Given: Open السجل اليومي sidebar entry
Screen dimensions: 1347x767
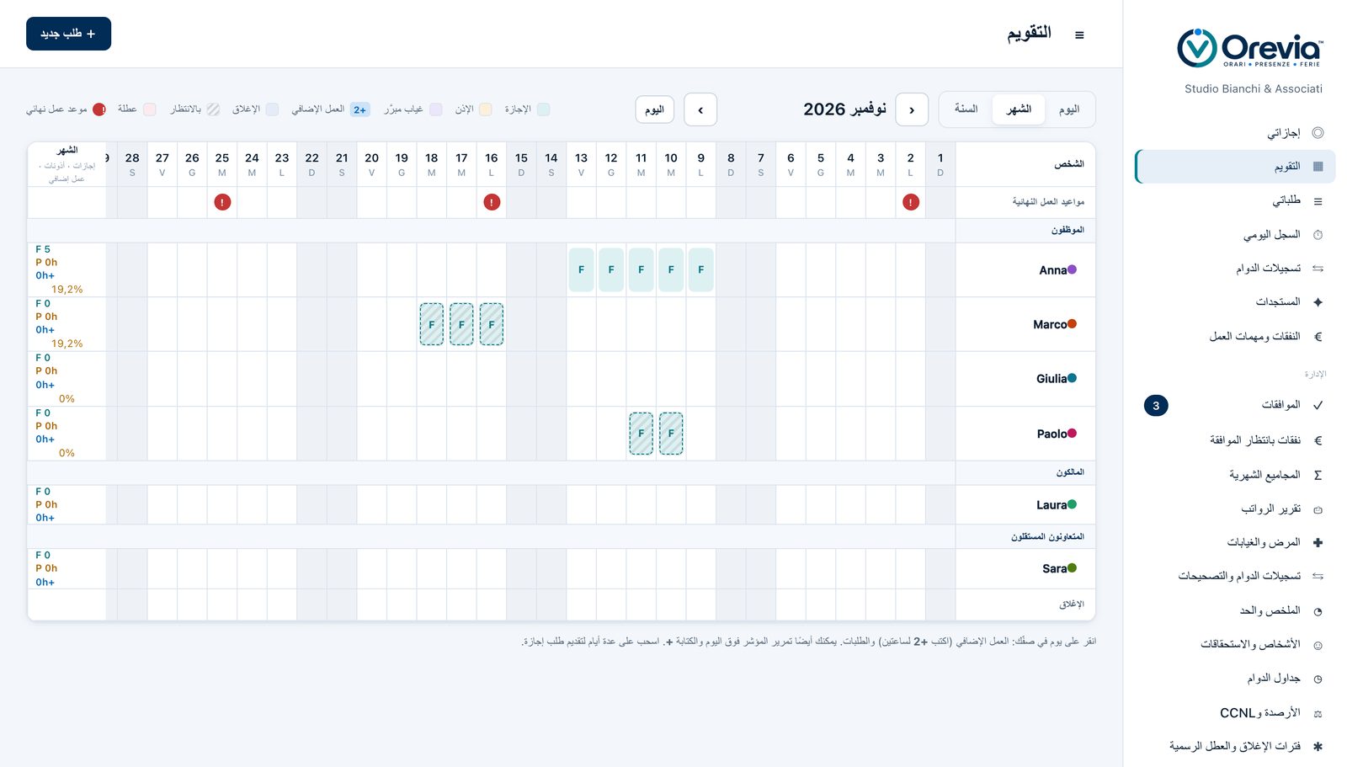Looking at the screenshot, I should [1235, 235].
